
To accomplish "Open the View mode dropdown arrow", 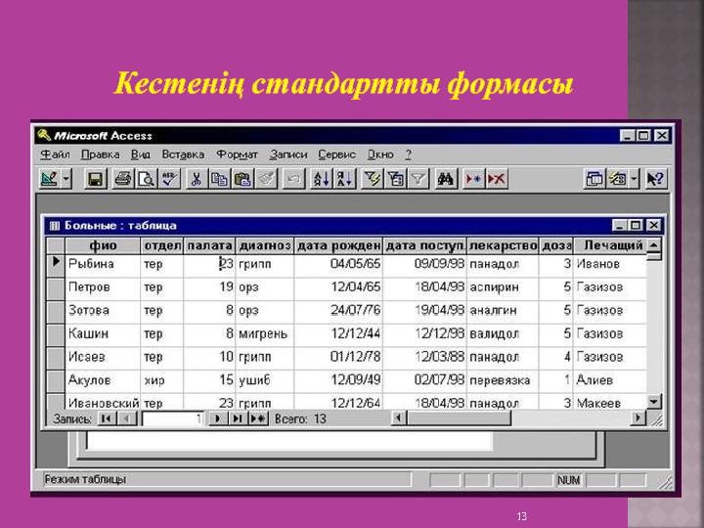I will [x=66, y=179].
